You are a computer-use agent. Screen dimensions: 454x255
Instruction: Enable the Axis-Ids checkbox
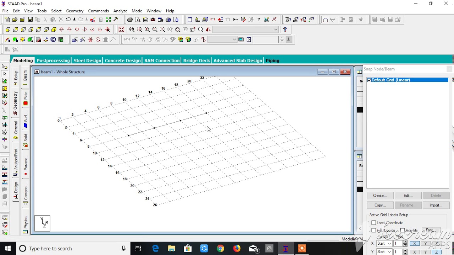tap(403, 231)
